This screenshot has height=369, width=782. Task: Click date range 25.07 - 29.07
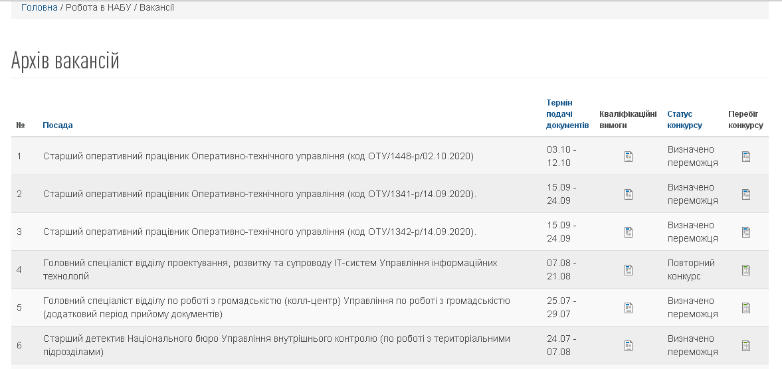click(x=561, y=307)
